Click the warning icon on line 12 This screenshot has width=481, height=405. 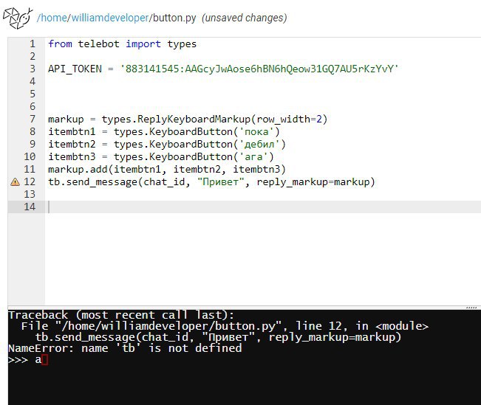pos(15,182)
